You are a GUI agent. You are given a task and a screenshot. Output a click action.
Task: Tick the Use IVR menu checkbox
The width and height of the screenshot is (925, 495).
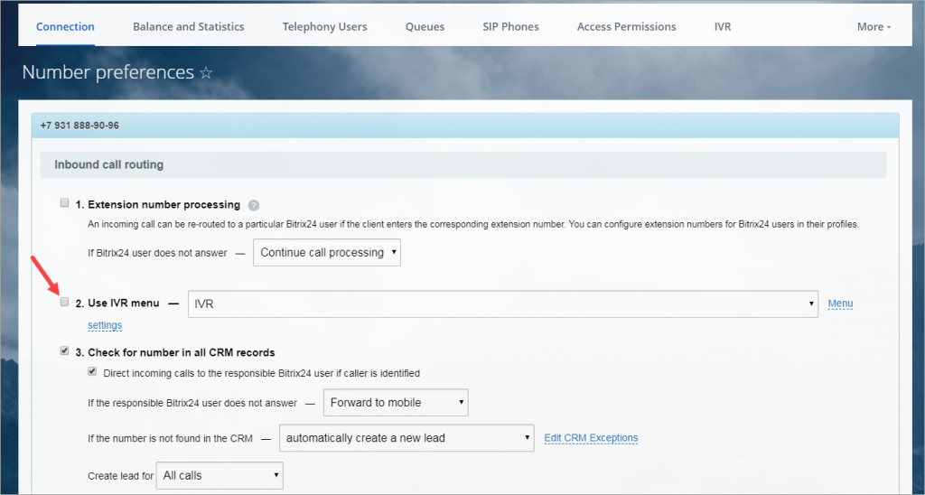64,302
